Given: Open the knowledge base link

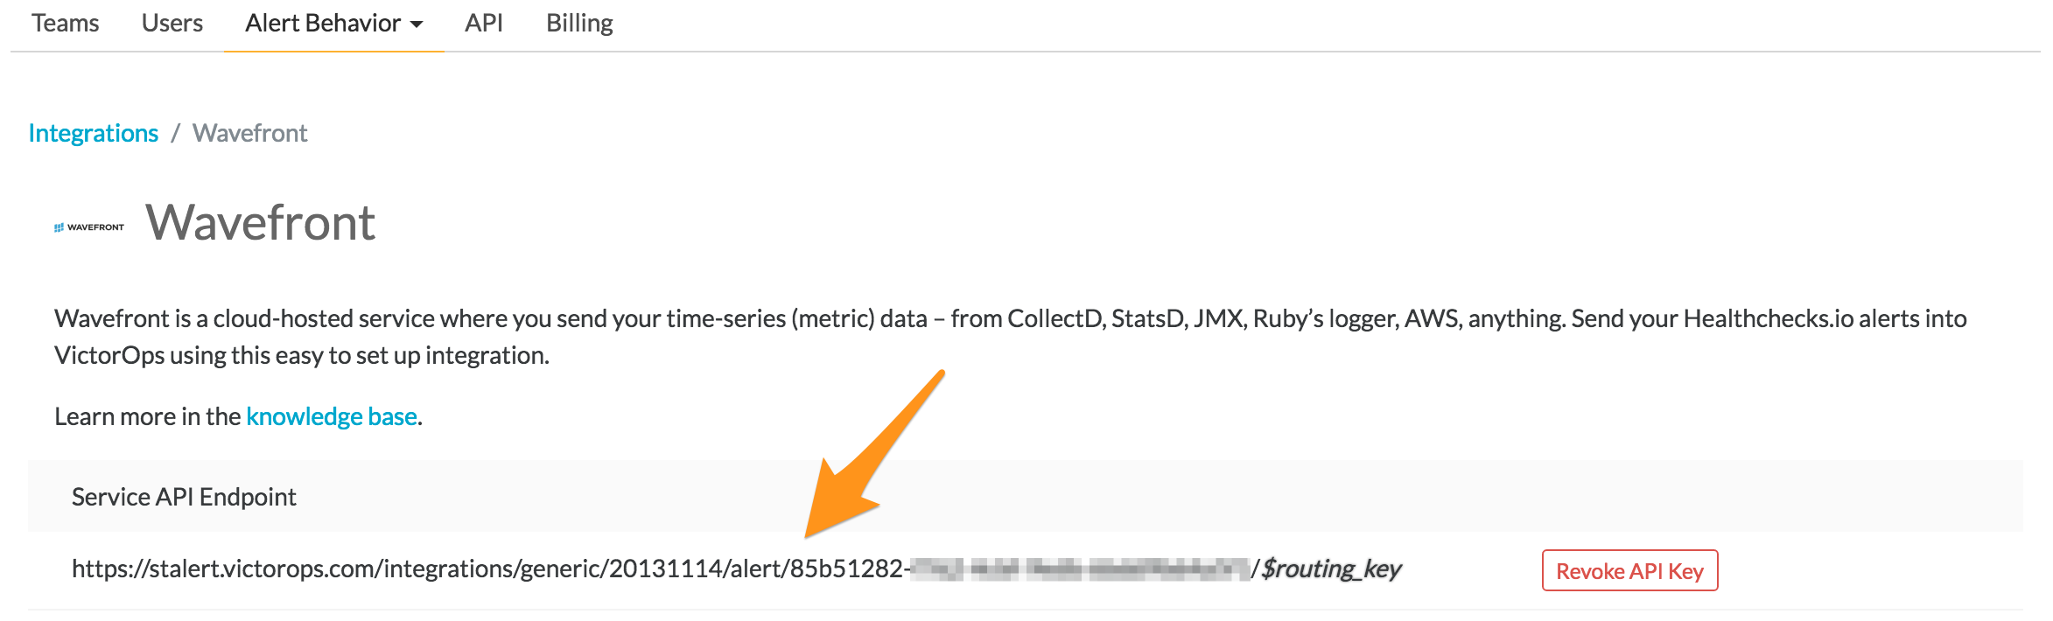Looking at the screenshot, I should click(x=331, y=417).
